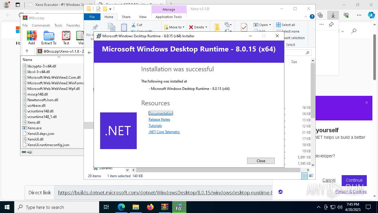
Task: Sort Explorer files by Size column
Action: tap(294, 62)
